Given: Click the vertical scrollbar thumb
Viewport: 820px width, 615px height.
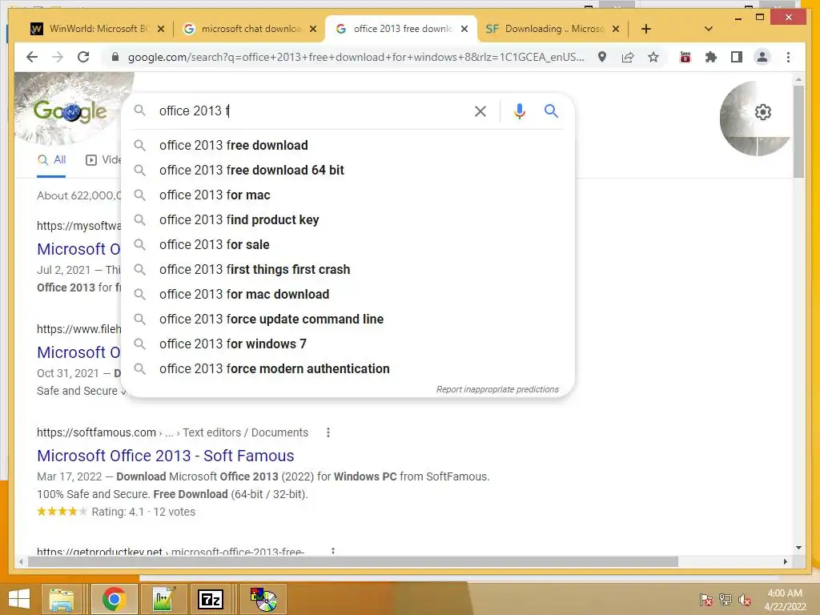Looking at the screenshot, I should tap(798, 131).
